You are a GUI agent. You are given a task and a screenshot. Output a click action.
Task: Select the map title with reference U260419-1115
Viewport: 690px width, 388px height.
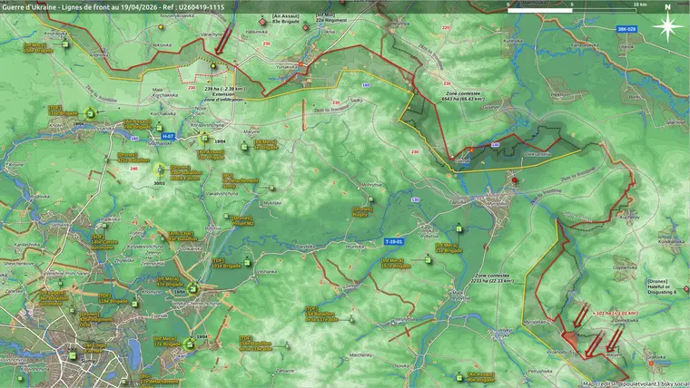[x=113, y=6]
